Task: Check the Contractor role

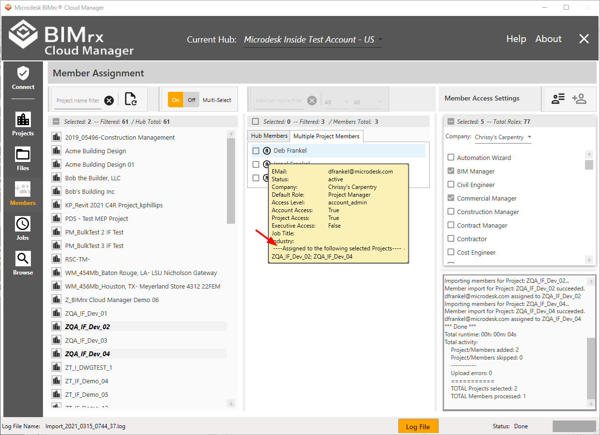Action: click(x=451, y=239)
